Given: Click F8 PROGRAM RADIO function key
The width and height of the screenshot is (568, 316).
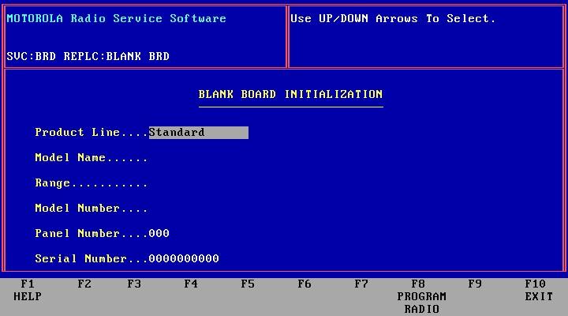Looking at the screenshot, I should [x=421, y=296].
